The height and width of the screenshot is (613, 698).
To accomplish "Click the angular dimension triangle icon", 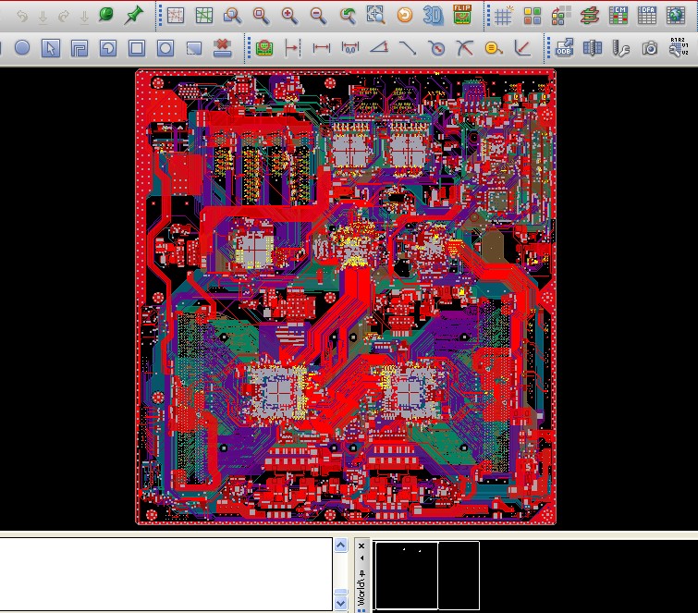I will (x=378, y=48).
